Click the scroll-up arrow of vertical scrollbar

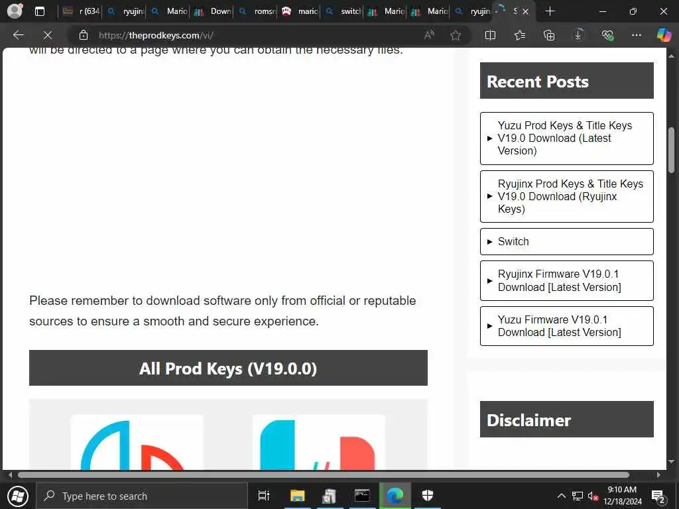(672, 56)
